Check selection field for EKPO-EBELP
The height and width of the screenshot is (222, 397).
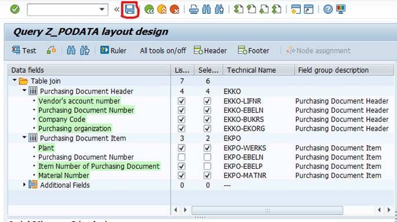[207, 166]
